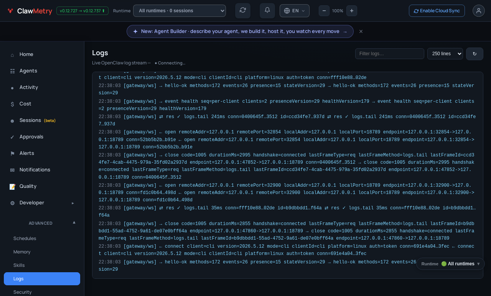Click log line connect conn=691e4a04…3fec
Image resolution: width=491 pixels, height=296 pixels.
click(x=287, y=250)
